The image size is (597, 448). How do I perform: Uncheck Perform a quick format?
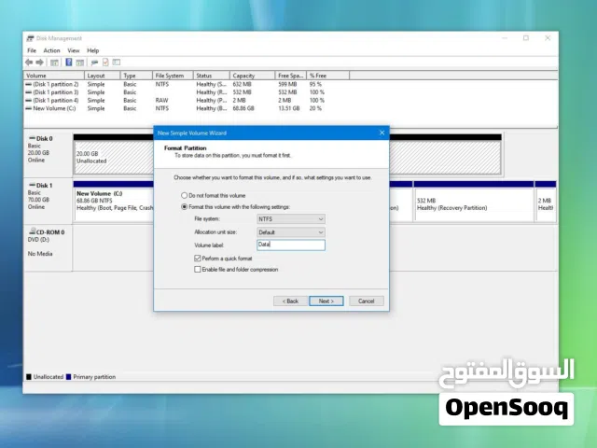click(197, 259)
